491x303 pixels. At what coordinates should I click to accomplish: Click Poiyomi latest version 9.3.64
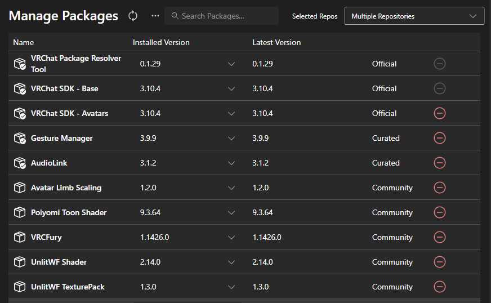pyautogui.click(x=262, y=212)
